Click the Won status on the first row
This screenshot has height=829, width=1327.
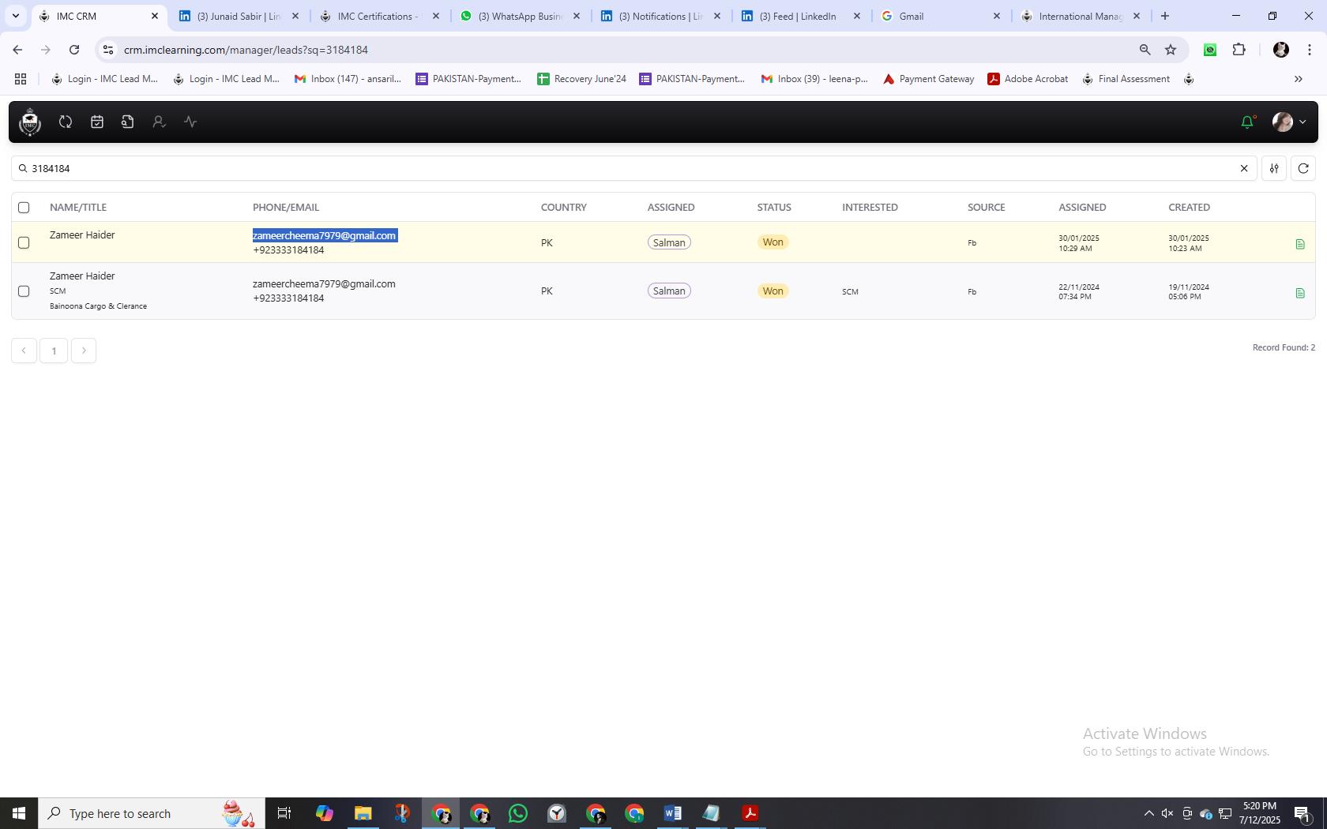tap(773, 242)
